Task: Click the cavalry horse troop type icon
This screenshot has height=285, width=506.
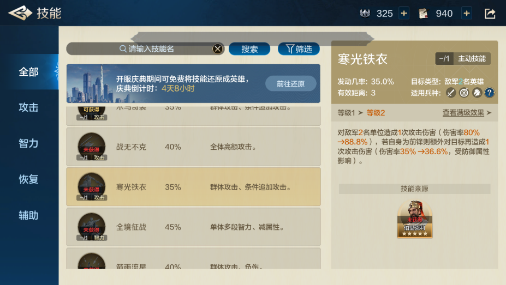Action: click(x=477, y=93)
